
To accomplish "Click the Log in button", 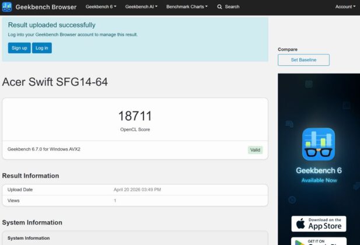I will click(x=42, y=48).
